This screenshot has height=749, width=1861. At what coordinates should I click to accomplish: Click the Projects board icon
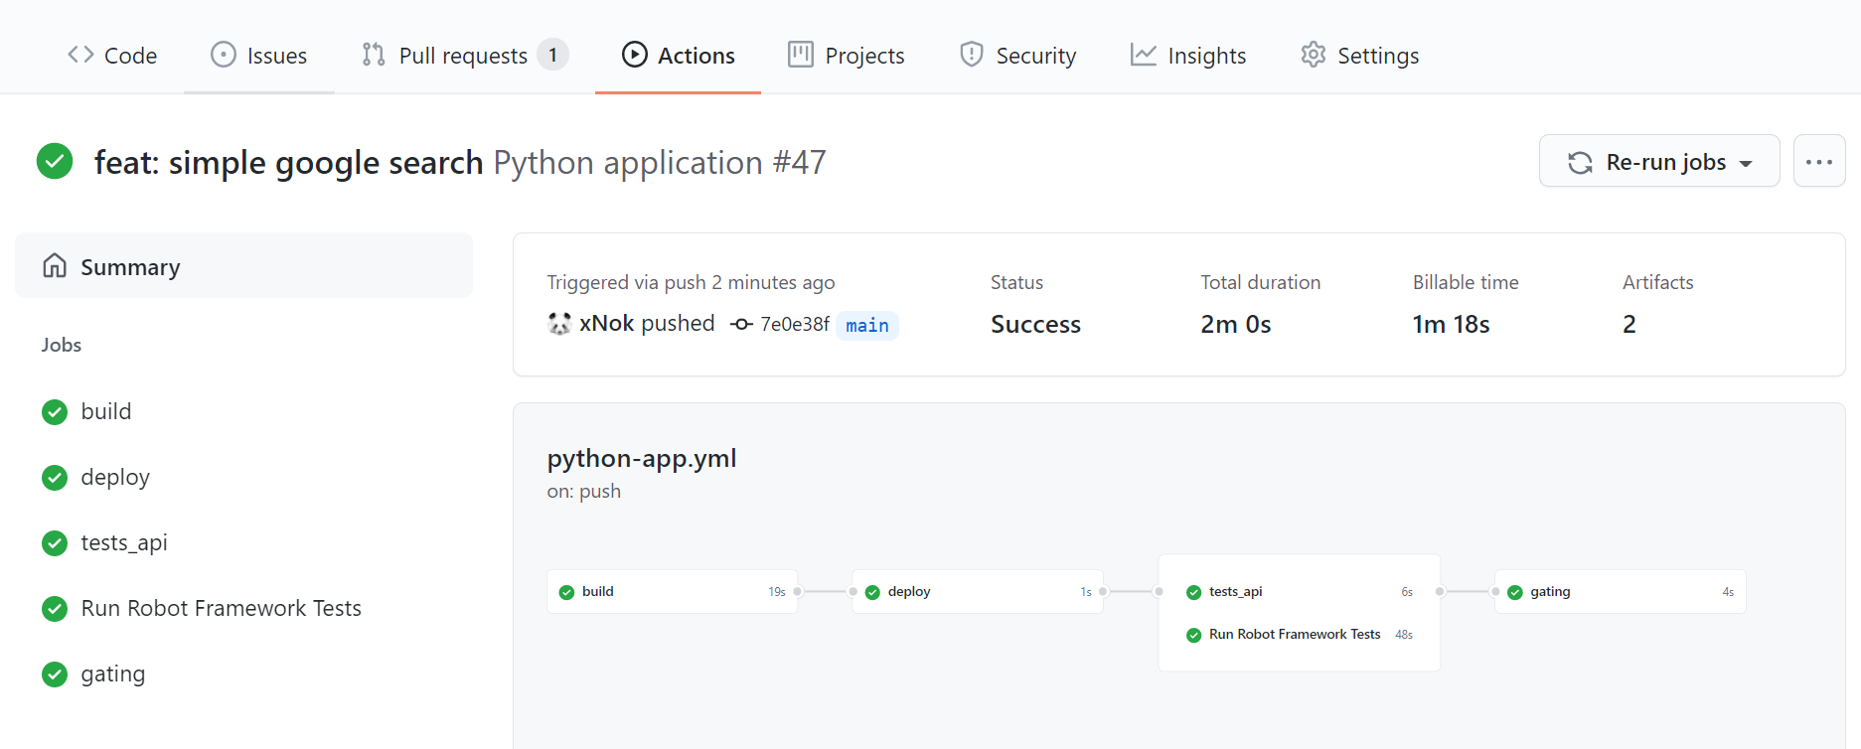pos(800,55)
